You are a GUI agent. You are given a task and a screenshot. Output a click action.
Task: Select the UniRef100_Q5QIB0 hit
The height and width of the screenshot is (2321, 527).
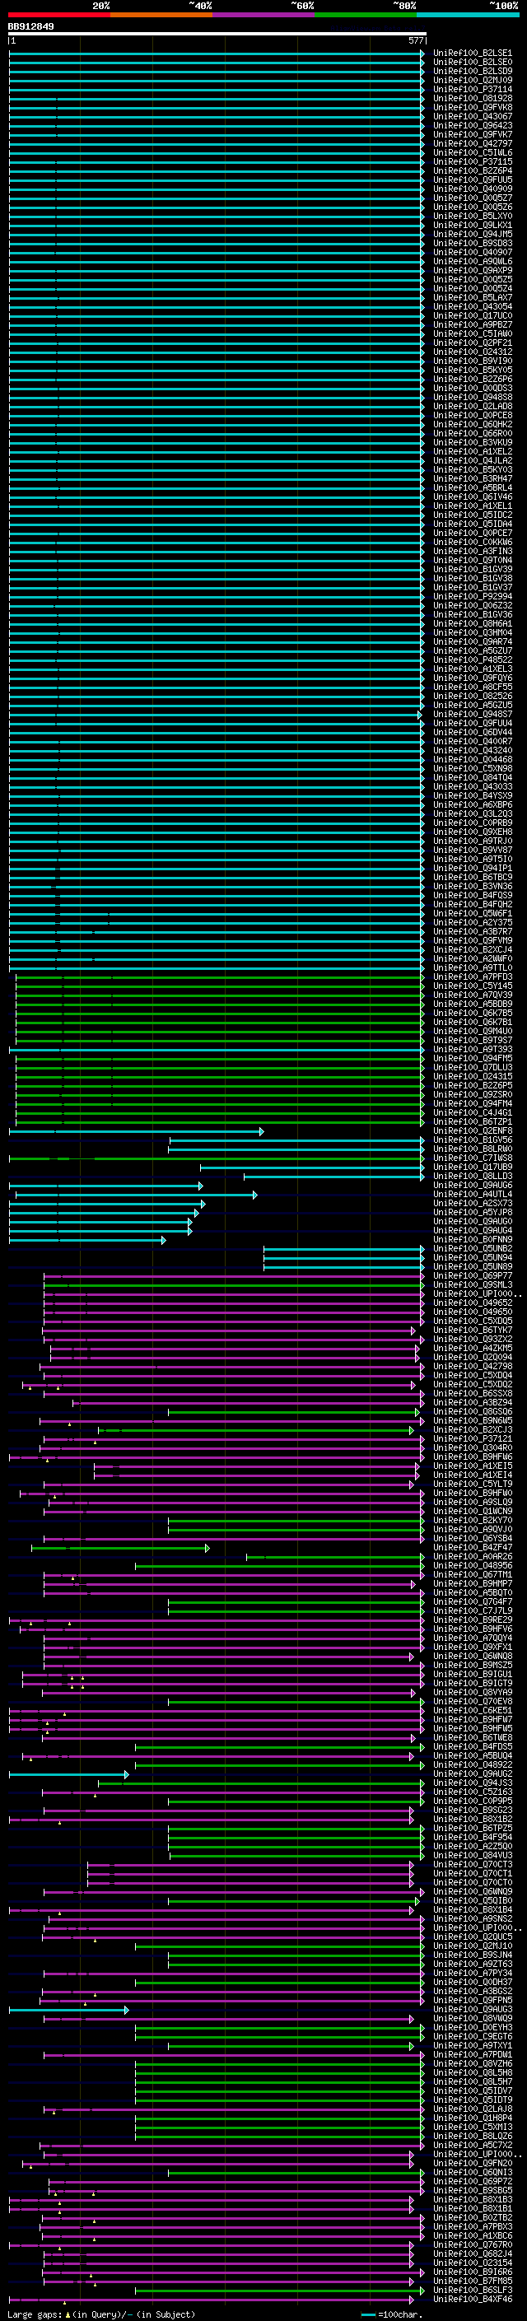pos(472,1901)
